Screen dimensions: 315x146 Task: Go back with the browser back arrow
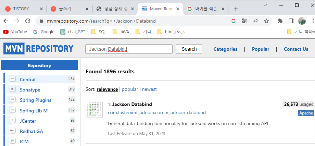(x=6, y=21)
